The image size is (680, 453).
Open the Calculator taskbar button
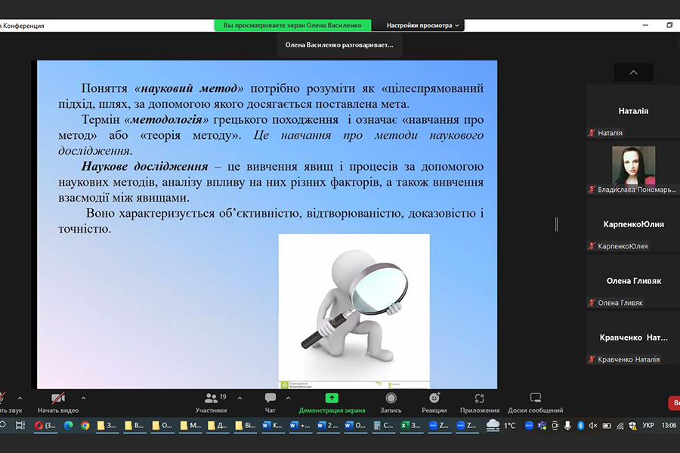click(x=383, y=425)
